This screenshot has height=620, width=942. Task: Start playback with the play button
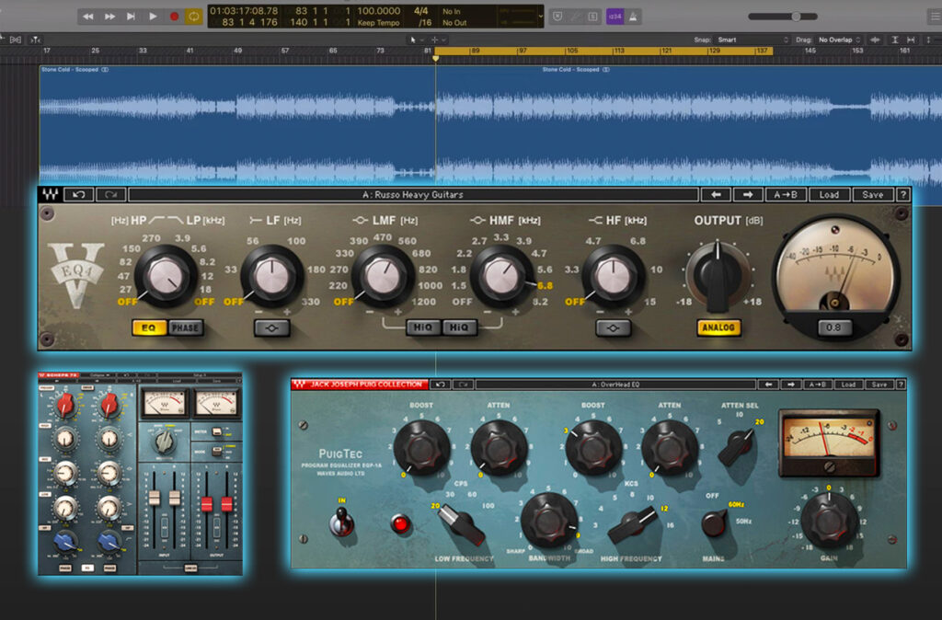153,17
